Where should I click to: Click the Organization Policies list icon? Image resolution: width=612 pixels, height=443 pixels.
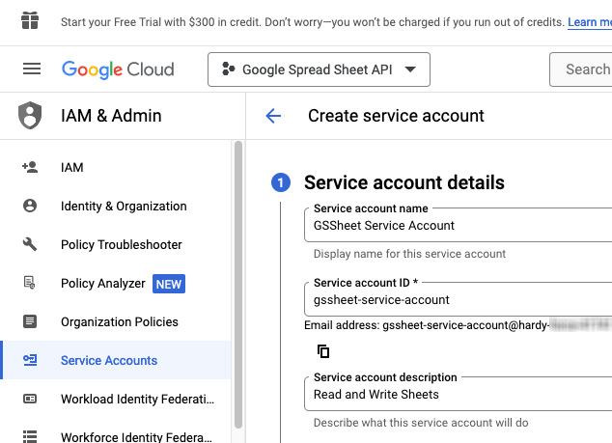click(30, 321)
